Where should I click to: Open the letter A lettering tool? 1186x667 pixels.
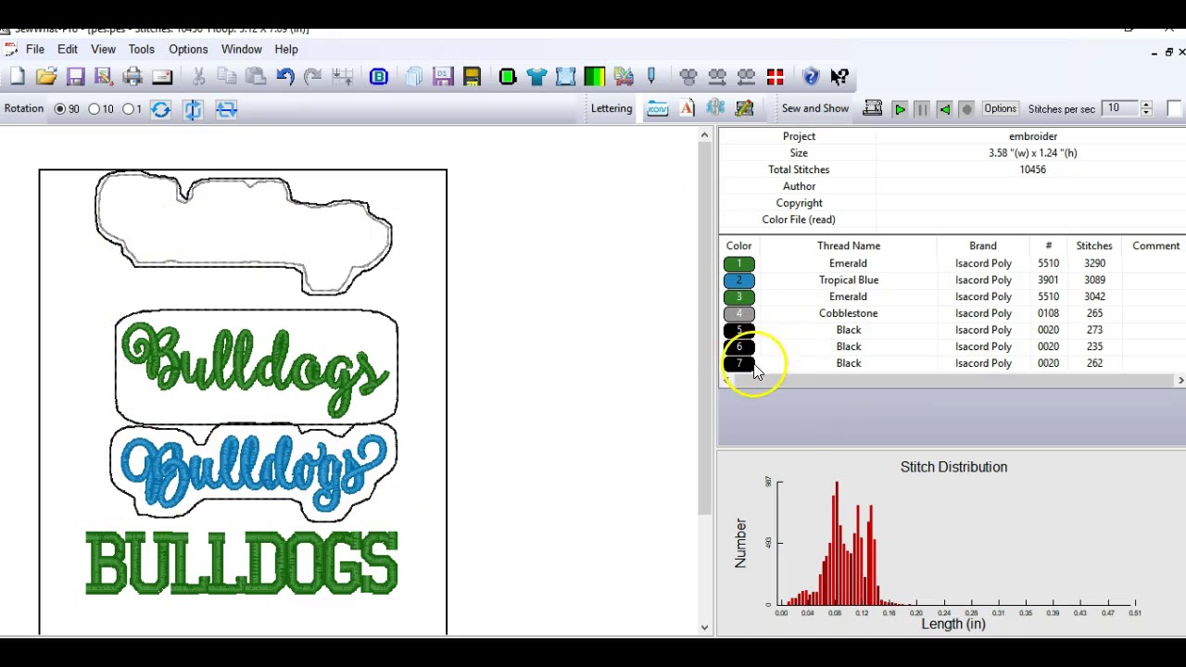click(687, 109)
